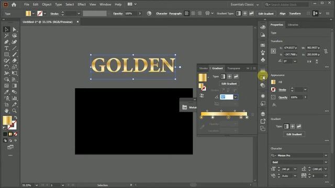Open the Essentials Classic workspace switcher
Screen dimensions: 335x188
(x=244, y=5)
